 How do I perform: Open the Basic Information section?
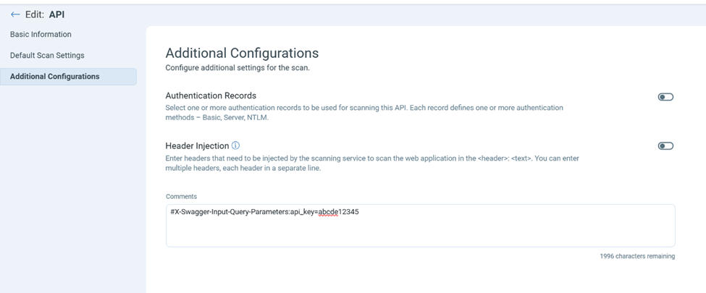coord(41,34)
